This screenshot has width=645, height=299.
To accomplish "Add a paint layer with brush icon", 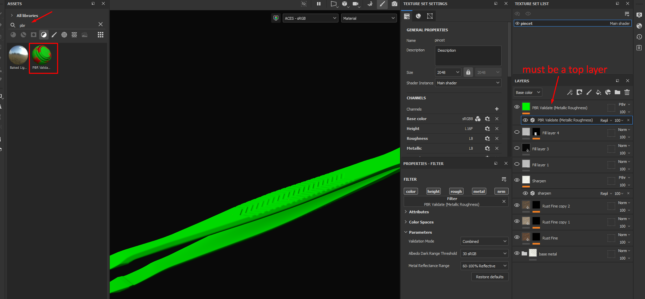I will tap(589, 92).
